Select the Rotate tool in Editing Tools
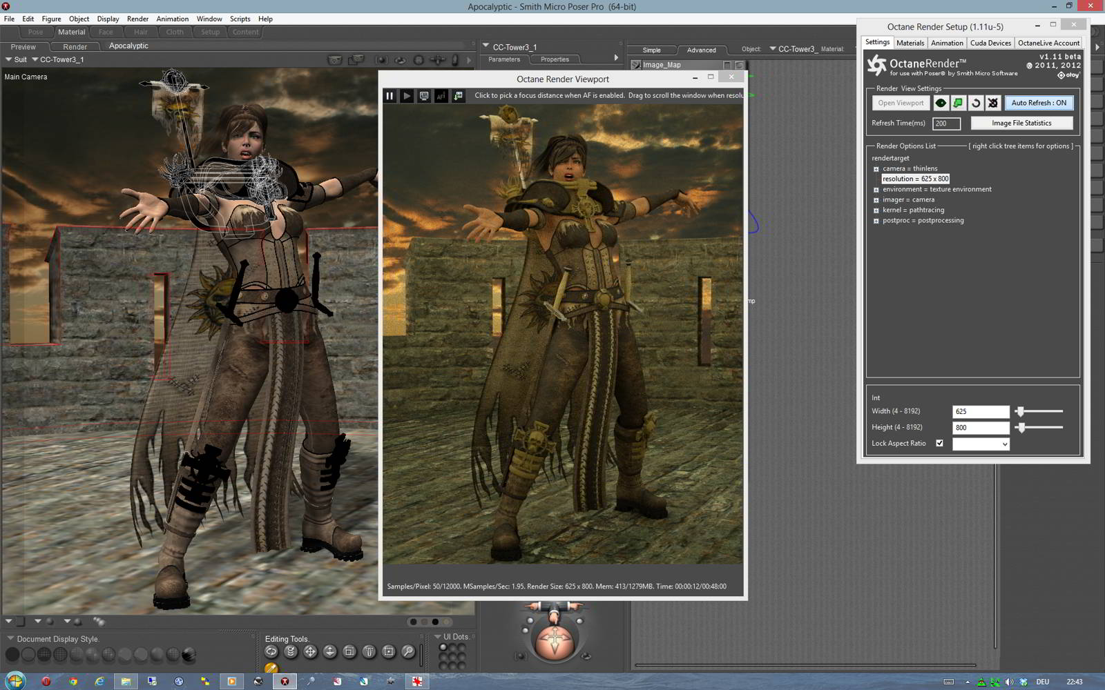Image resolution: width=1105 pixels, height=690 pixels. click(x=271, y=651)
